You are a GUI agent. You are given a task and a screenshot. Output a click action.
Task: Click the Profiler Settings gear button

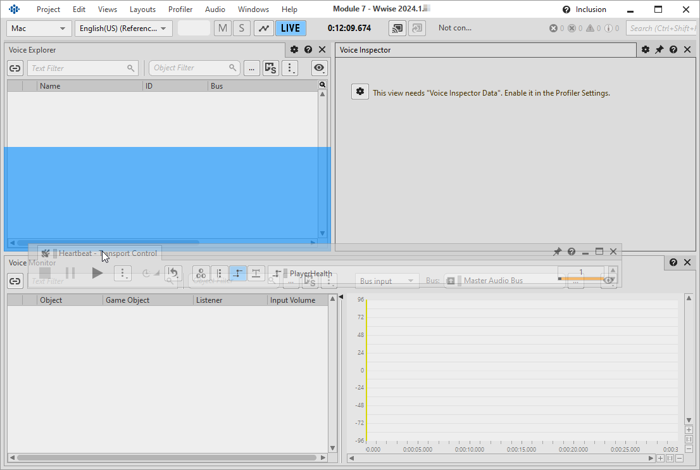[x=360, y=92]
